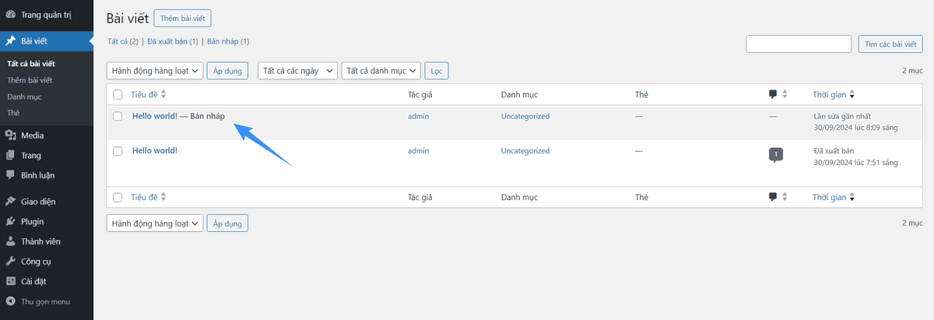Click the Danh mục column header
This screenshot has width=934, height=320.
[x=519, y=94]
